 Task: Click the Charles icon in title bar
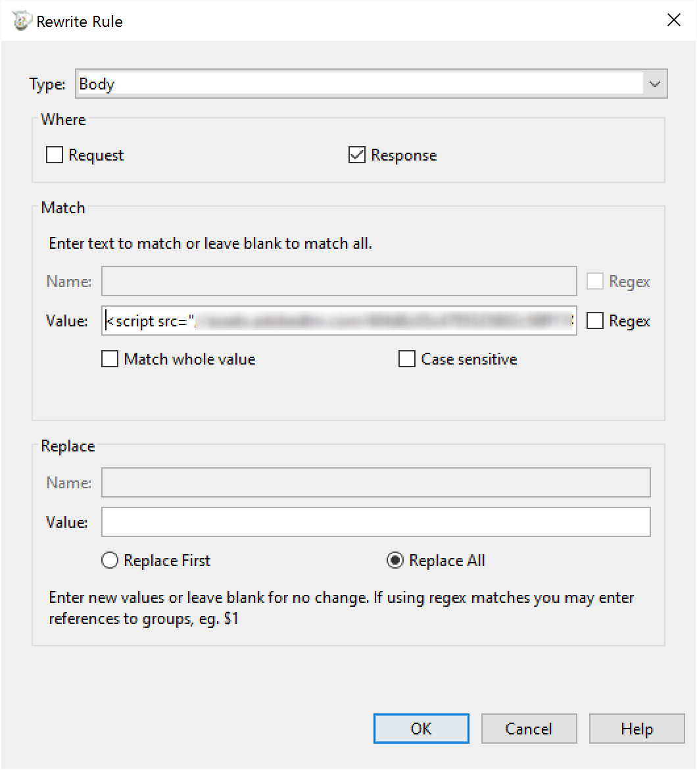(22, 21)
